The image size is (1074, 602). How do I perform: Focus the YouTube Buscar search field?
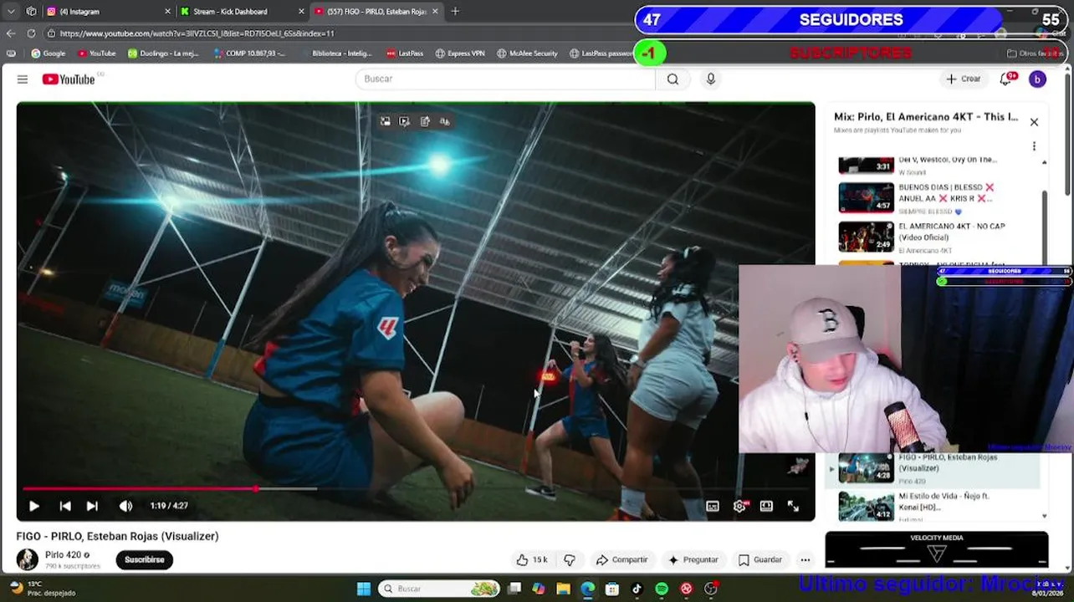click(x=505, y=79)
